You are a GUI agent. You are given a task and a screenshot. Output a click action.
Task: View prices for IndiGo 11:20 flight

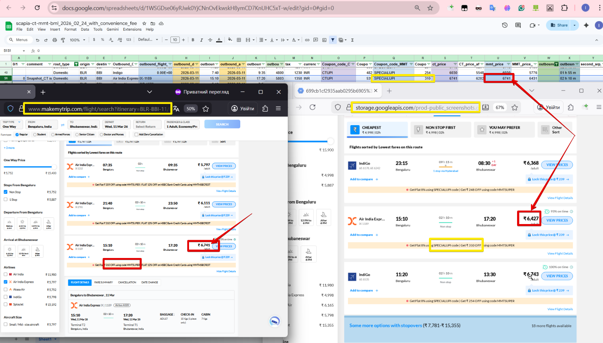557,276
